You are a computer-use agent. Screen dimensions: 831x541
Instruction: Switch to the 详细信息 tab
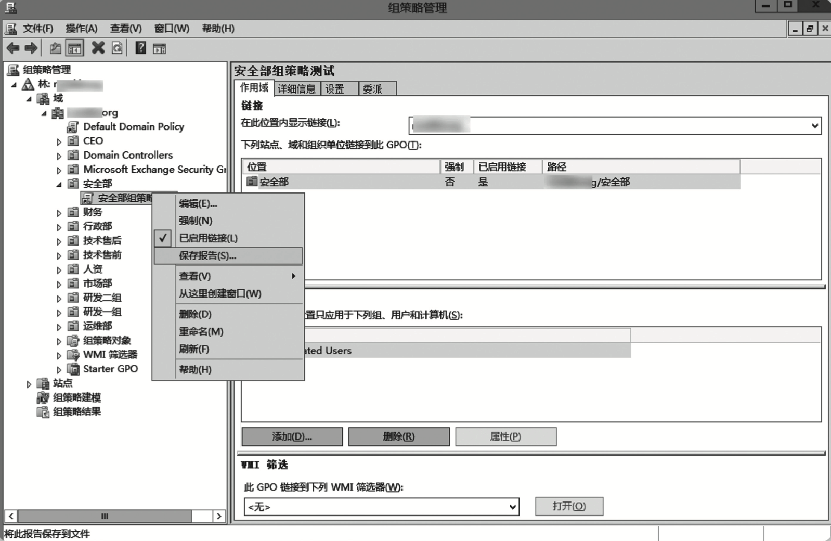click(x=296, y=89)
